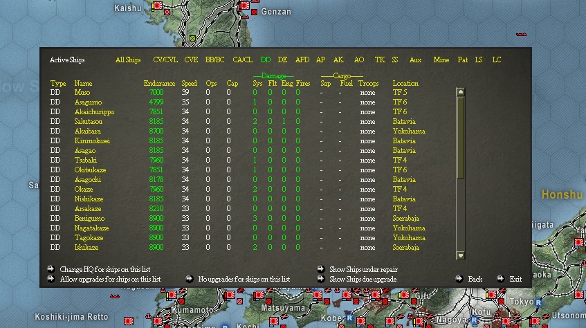586x328 pixels.
Task: Click the scroll up arrow of ship list
Action: click(461, 92)
